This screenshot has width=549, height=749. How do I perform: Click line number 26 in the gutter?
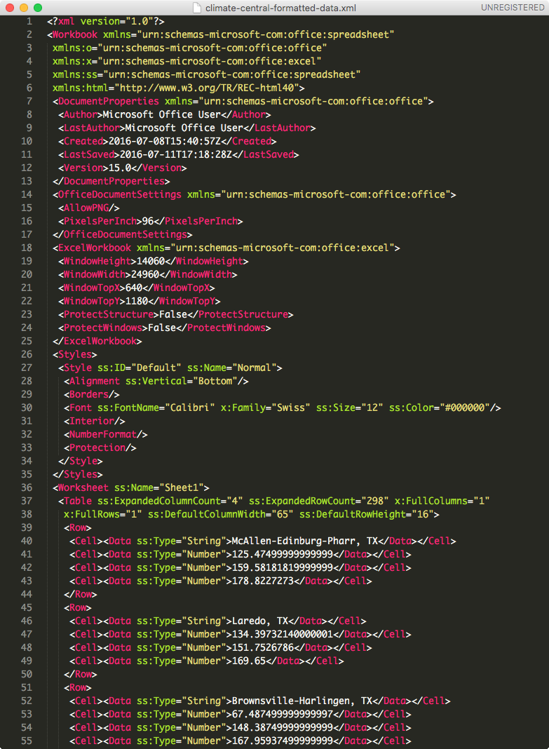click(27, 354)
